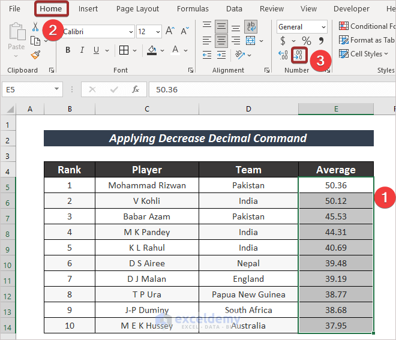Apply Comma Style to selection
The width and height of the screenshot is (396, 340).
(x=321, y=41)
